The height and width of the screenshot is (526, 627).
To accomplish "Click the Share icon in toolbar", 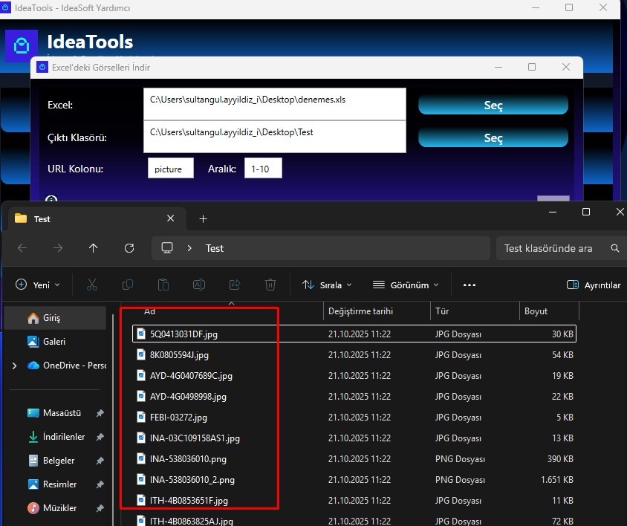I will tap(235, 285).
